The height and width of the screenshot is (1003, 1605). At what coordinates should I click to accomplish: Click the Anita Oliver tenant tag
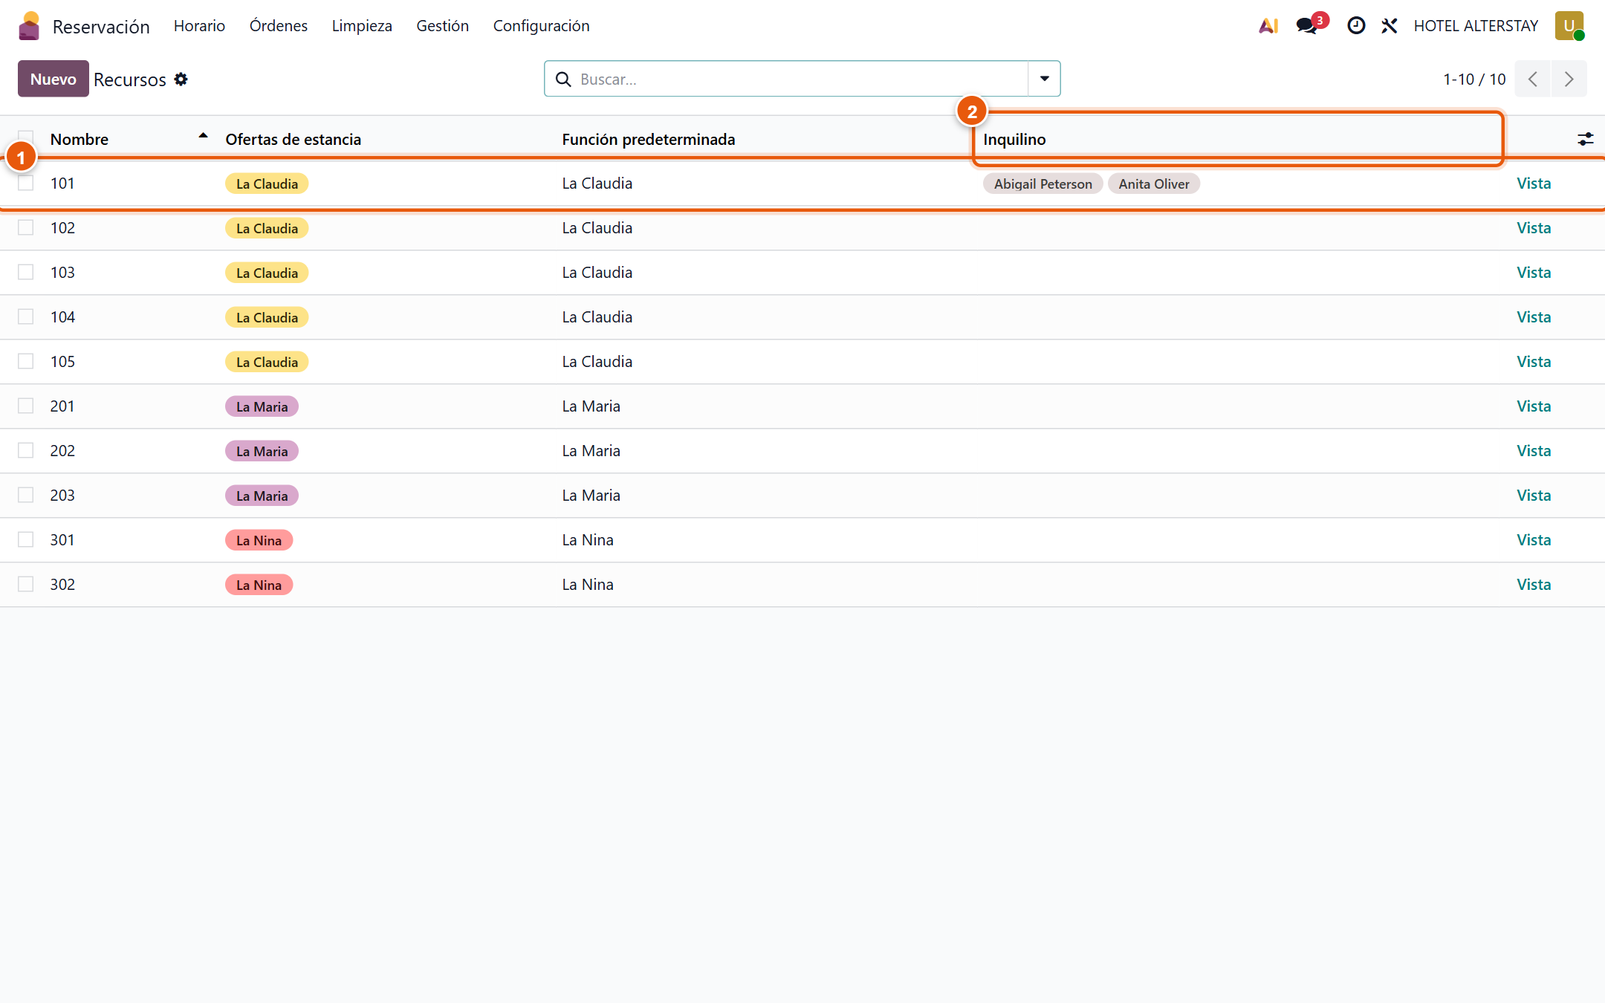(x=1154, y=184)
